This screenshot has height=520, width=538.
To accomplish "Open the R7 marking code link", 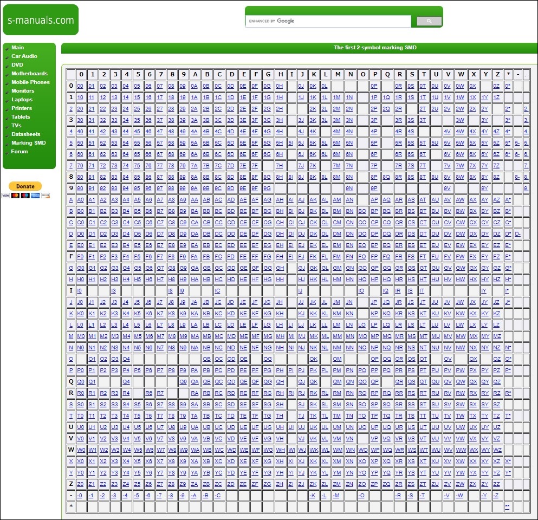I will (160, 393).
